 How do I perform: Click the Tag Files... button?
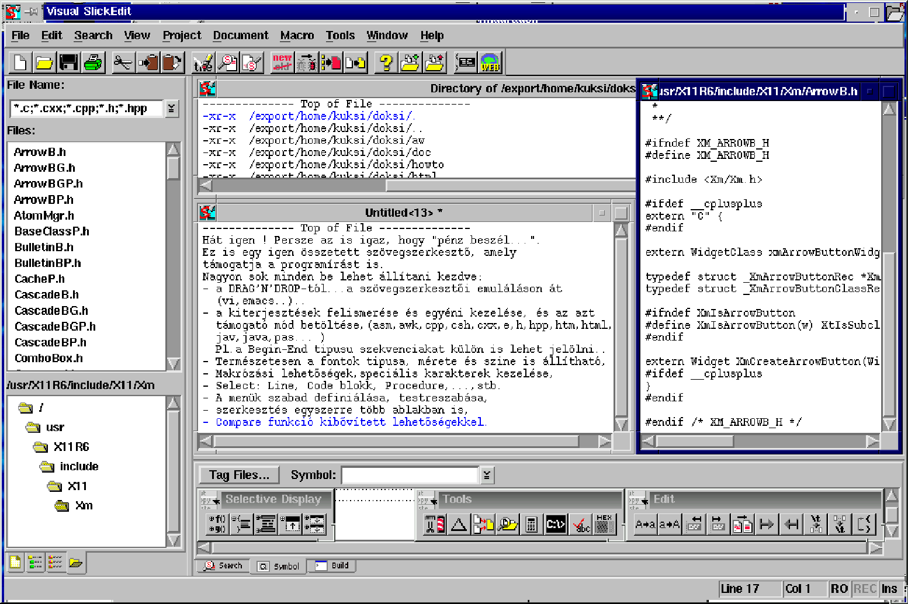[x=239, y=475]
